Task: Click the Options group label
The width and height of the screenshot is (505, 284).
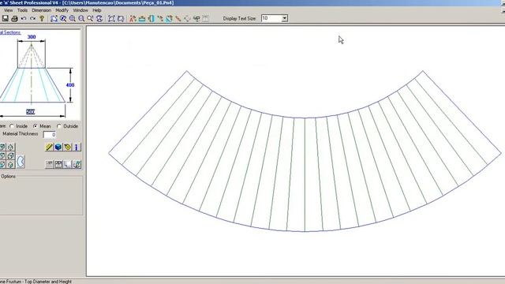Action: tap(9, 177)
